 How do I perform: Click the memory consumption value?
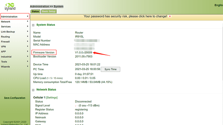coord(94,82)
